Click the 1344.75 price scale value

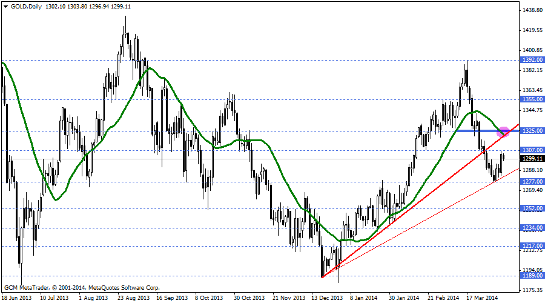[532, 110]
